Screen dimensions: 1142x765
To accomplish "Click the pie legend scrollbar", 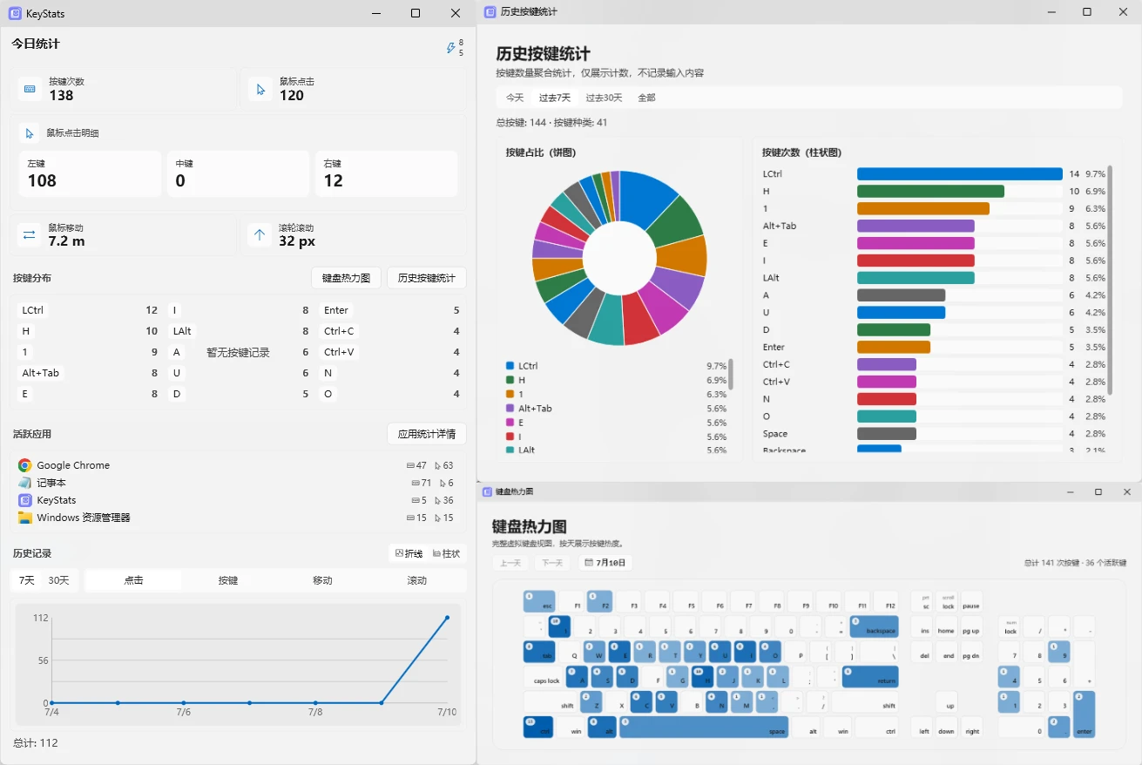I will (731, 375).
